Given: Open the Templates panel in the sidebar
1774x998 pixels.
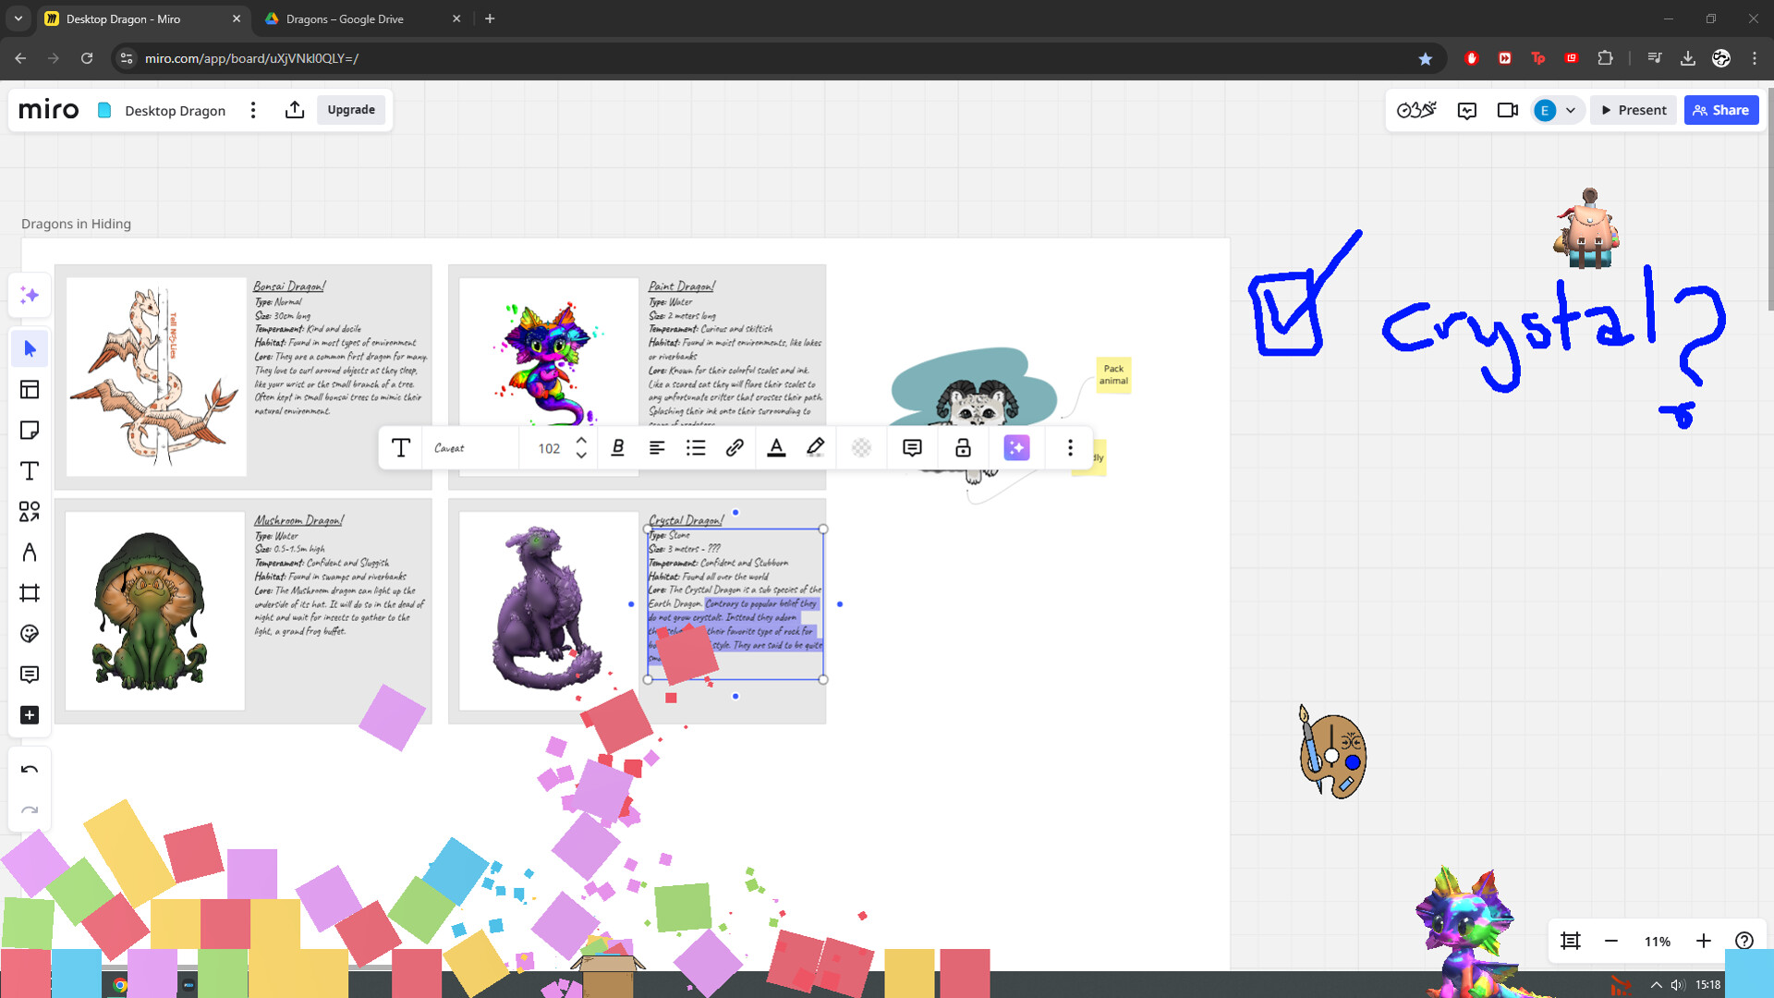Looking at the screenshot, I should (30, 389).
